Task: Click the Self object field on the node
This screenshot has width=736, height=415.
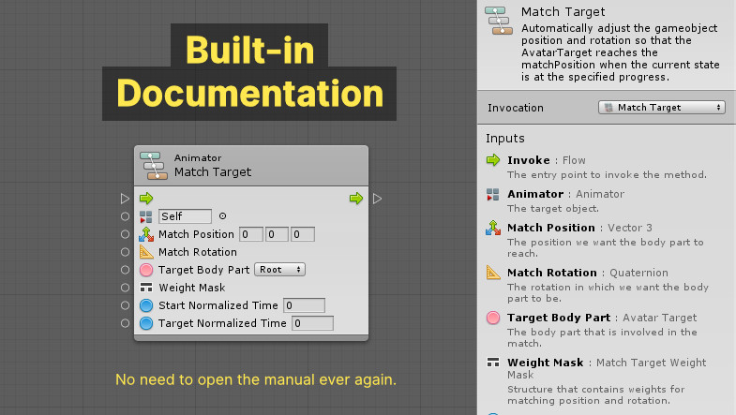Action: [185, 216]
